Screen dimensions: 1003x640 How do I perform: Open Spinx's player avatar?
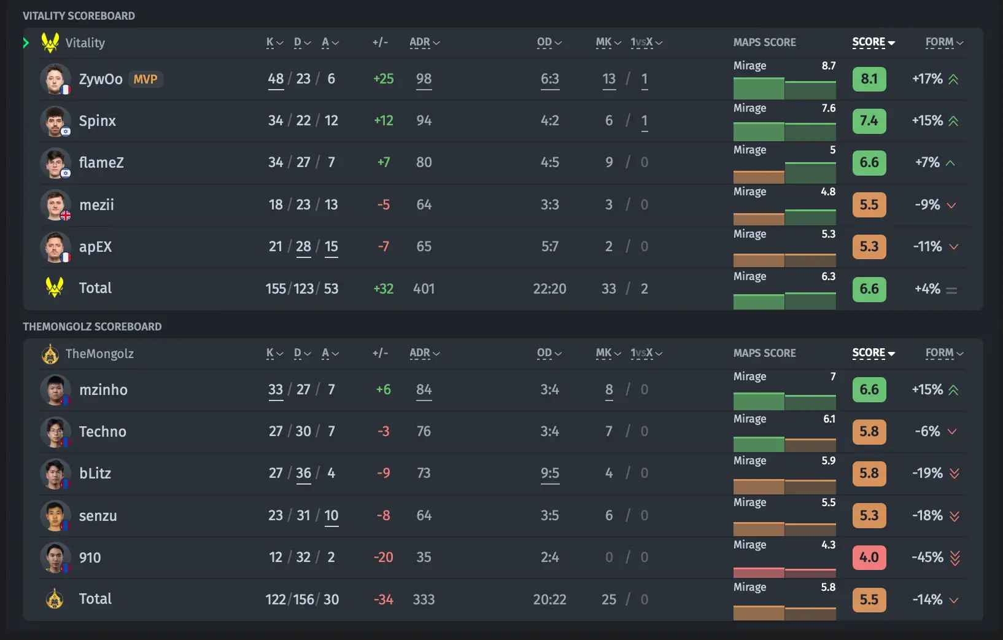click(x=55, y=120)
